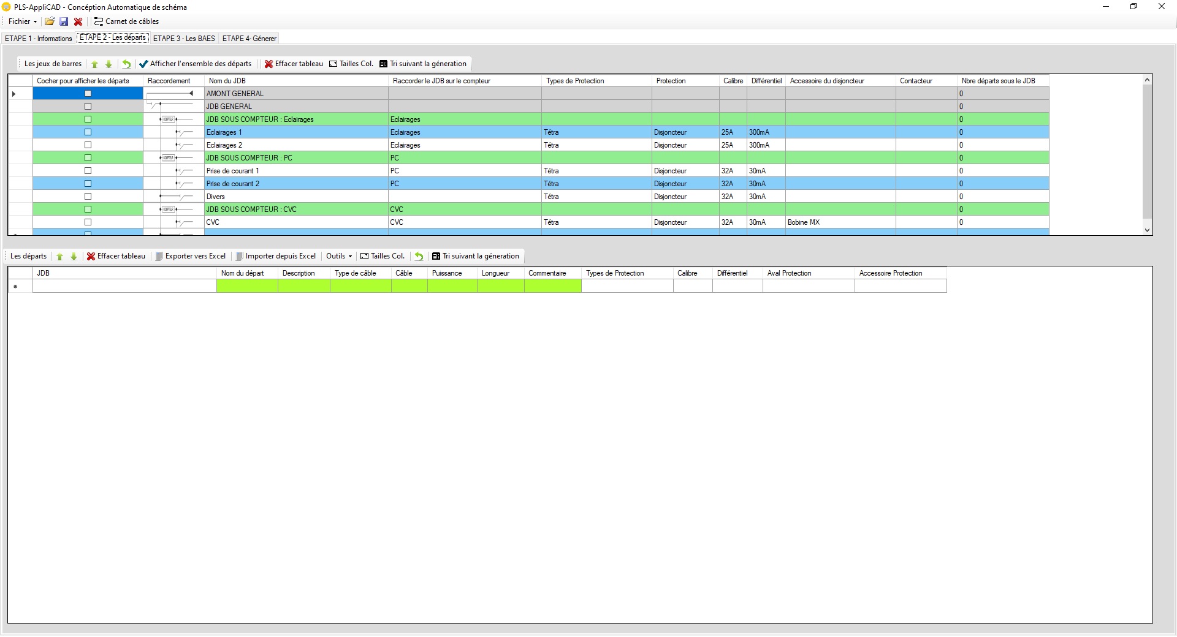Click Exporter vers Excel
This screenshot has width=1177, height=637.
click(191, 256)
